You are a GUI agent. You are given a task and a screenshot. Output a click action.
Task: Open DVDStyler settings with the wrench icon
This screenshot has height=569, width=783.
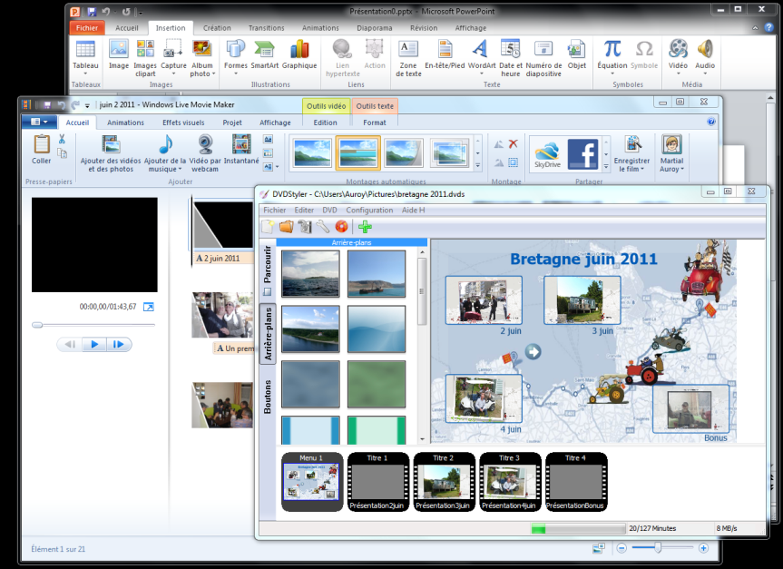[323, 227]
